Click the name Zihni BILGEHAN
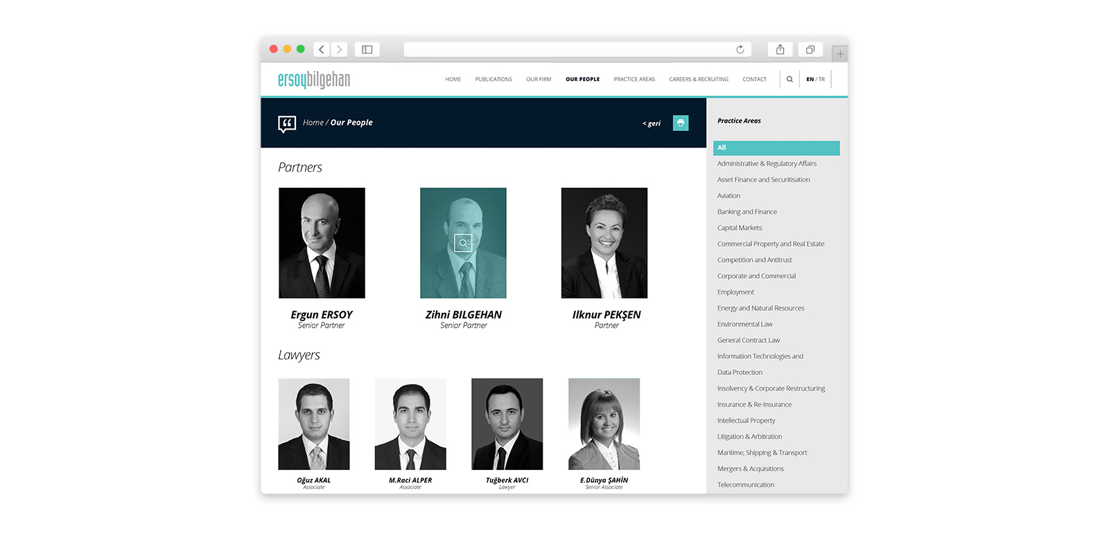The height and width of the screenshot is (535, 1109). click(x=464, y=315)
